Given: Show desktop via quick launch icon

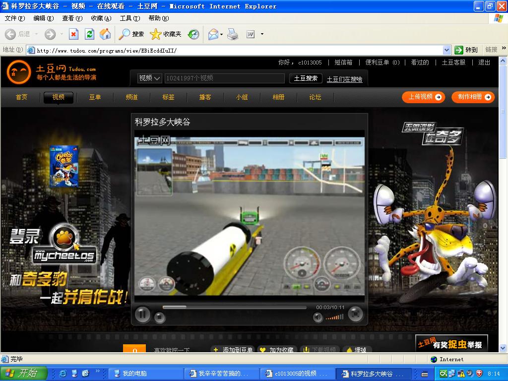Looking at the screenshot, I should (x=74, y=374).
